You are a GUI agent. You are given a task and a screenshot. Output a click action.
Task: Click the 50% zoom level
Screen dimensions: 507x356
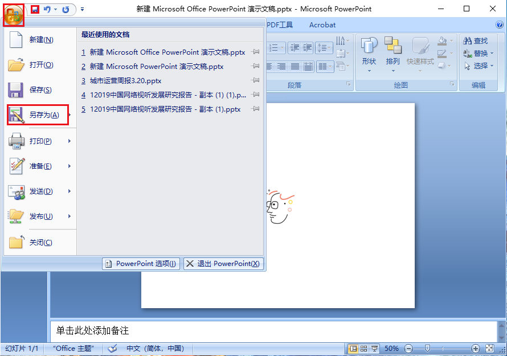(391, 349)
